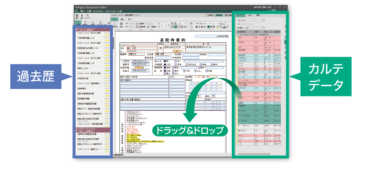
Task: Toggle Bold text formatting
Action: 196,27
